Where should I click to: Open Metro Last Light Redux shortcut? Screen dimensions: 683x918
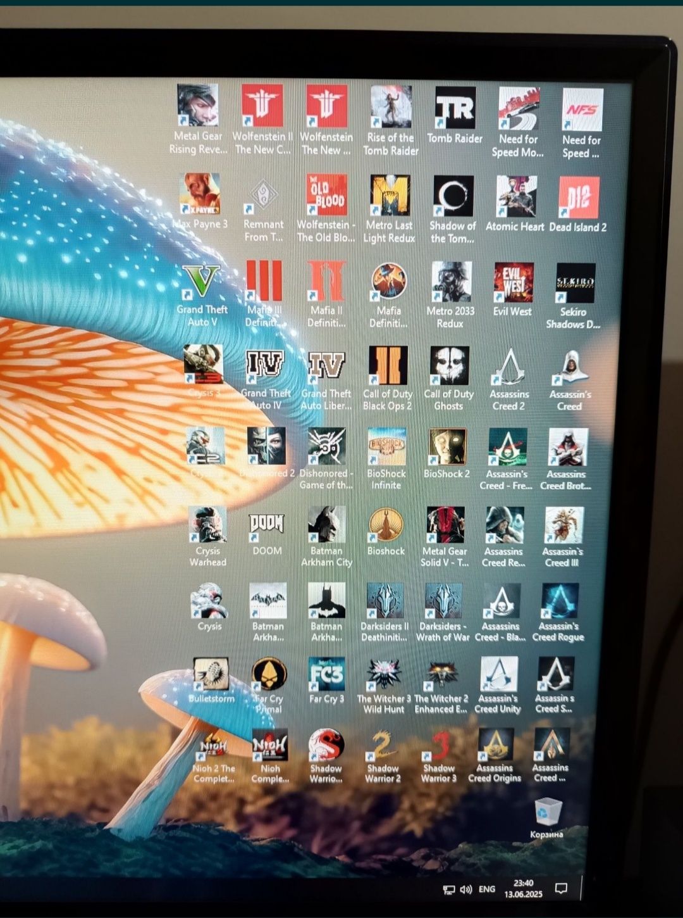tap(390, 196)
